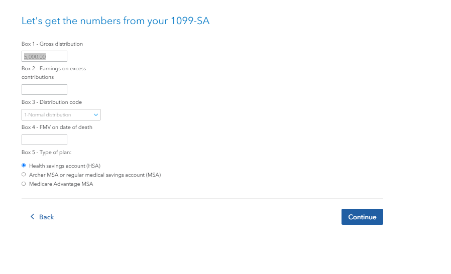
Task: Choose the Archer MSA radio button
Action: pos(24,175)
